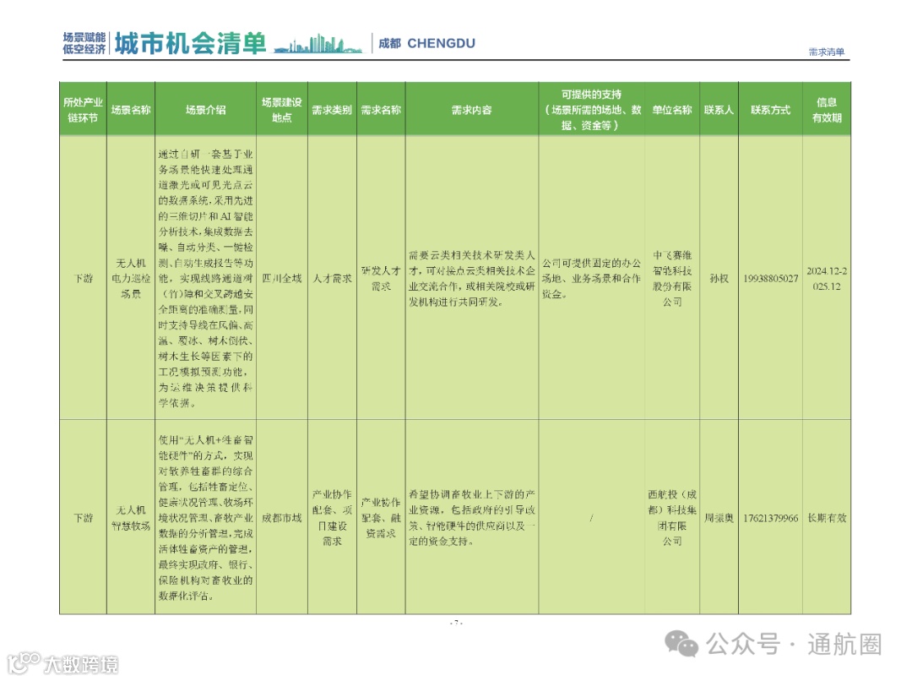
Task: Select the 四川全域 location cell
Action: point(282,279)
